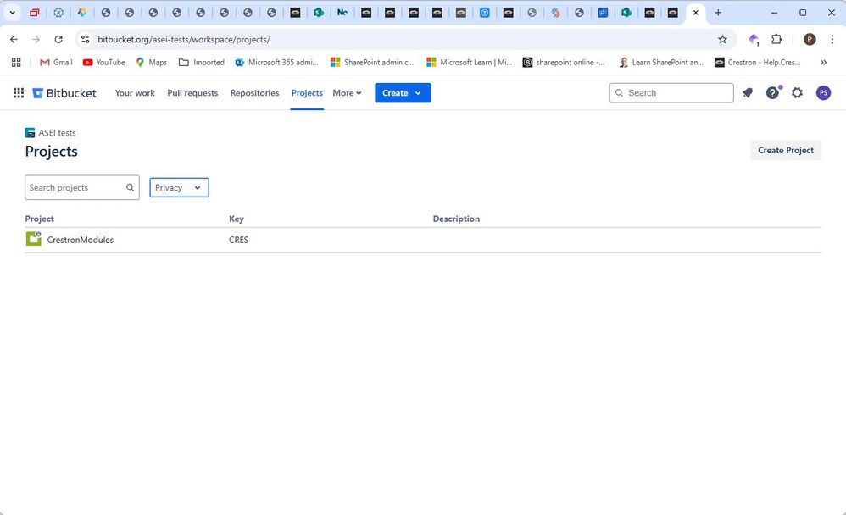Open the Atlassian app switcher grid
The image size is (846, 515).
point(19,93)
